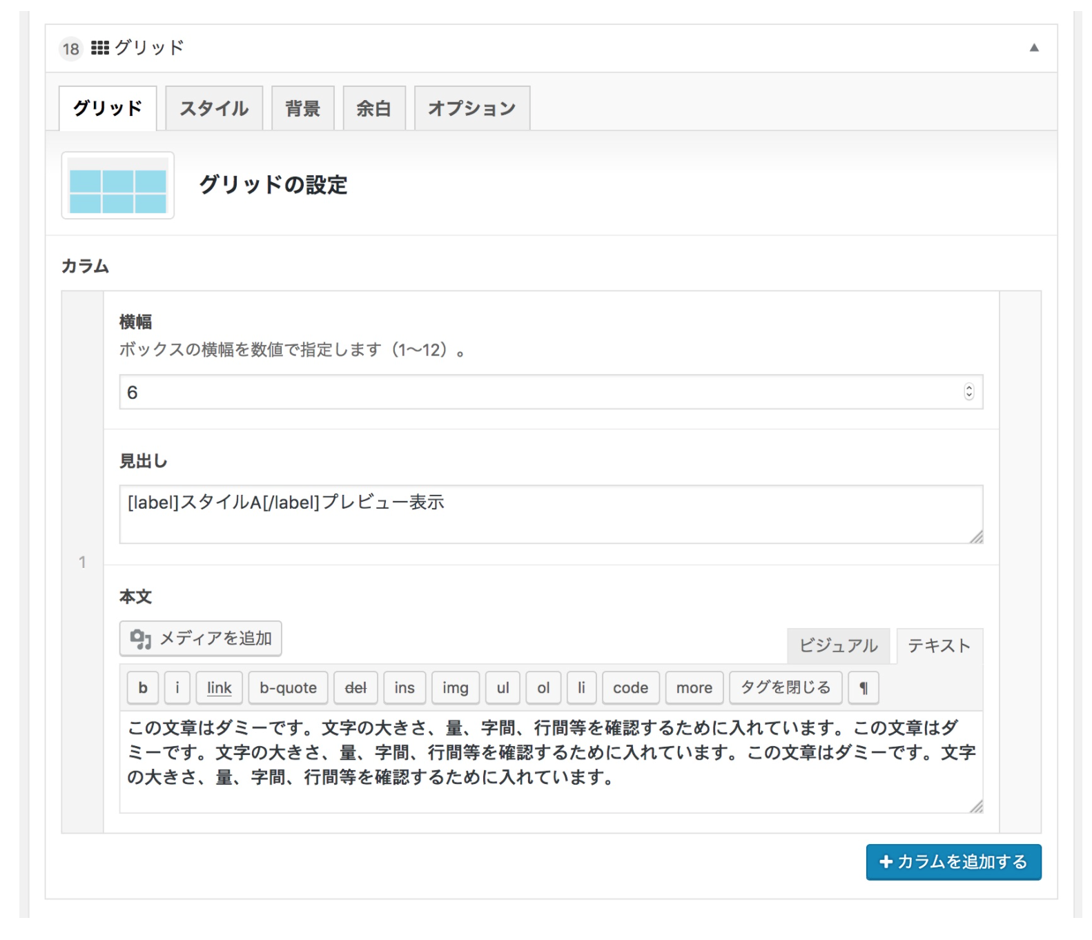Open the 背景 tab
Image resolution: width=1092 pixels, height=940 pixels.
pos(302,108)
